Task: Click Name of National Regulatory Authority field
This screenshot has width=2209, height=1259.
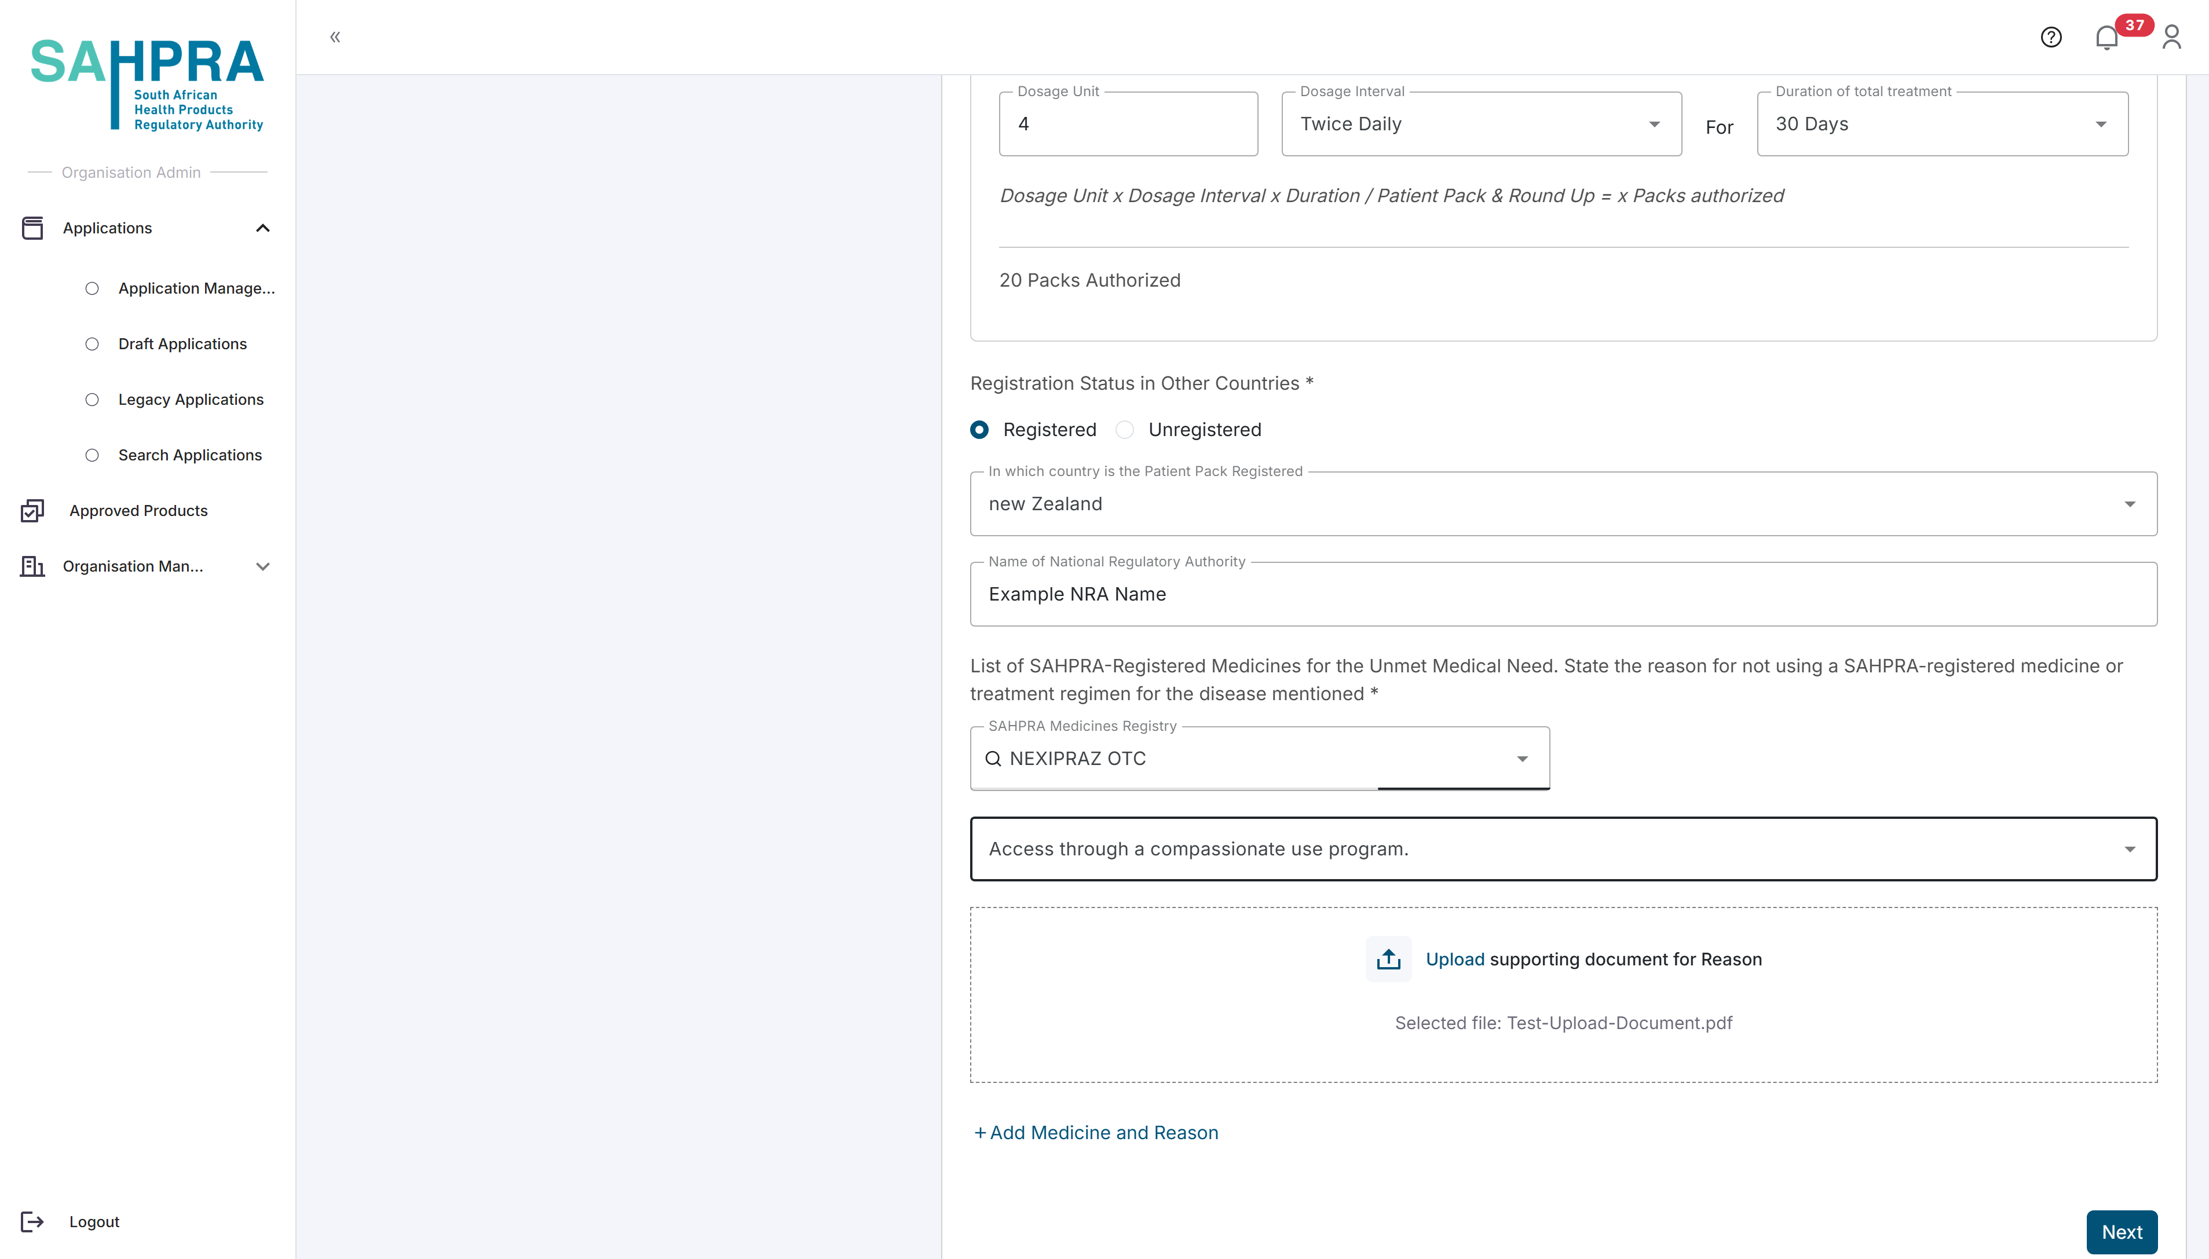Action: pos(1563,594)
